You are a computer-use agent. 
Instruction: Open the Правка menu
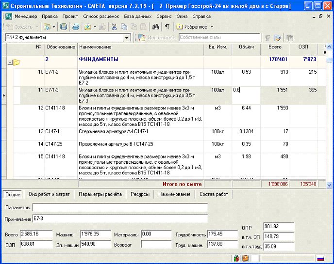click(50, 16)
